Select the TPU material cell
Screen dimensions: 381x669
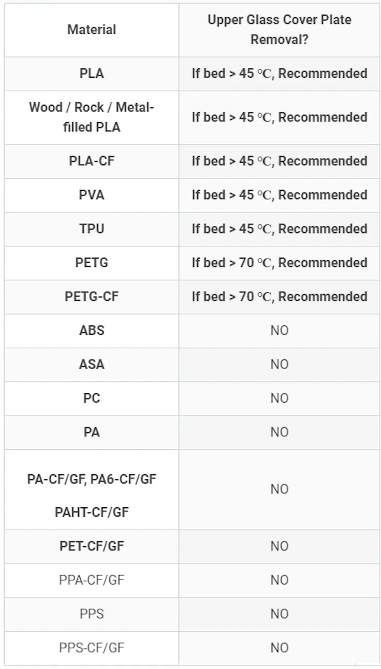[92, 229]
